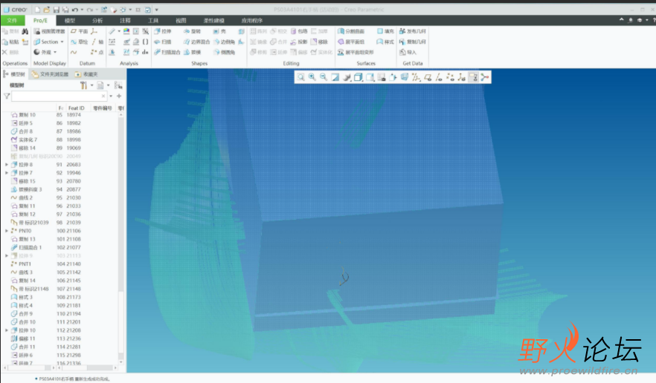Click the 平面 datum plane tool
Image resolution: width=656 pixels, height=383 pixels.
click(80, 31)
